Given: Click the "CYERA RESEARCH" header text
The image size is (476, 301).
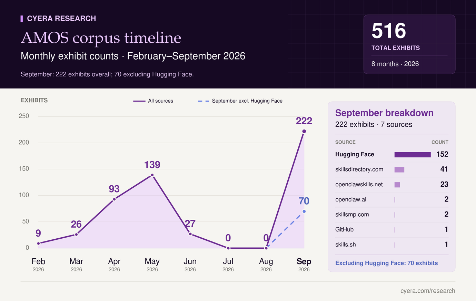Looking at the screenshot, I should pos(61,19).
